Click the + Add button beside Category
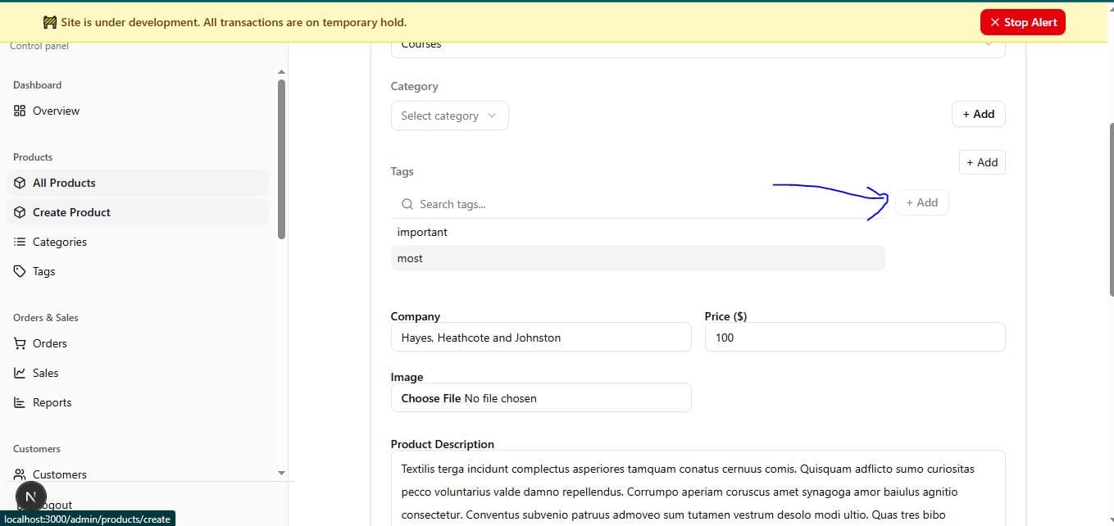Screen dimensions: 1114x526 point(978,114)
